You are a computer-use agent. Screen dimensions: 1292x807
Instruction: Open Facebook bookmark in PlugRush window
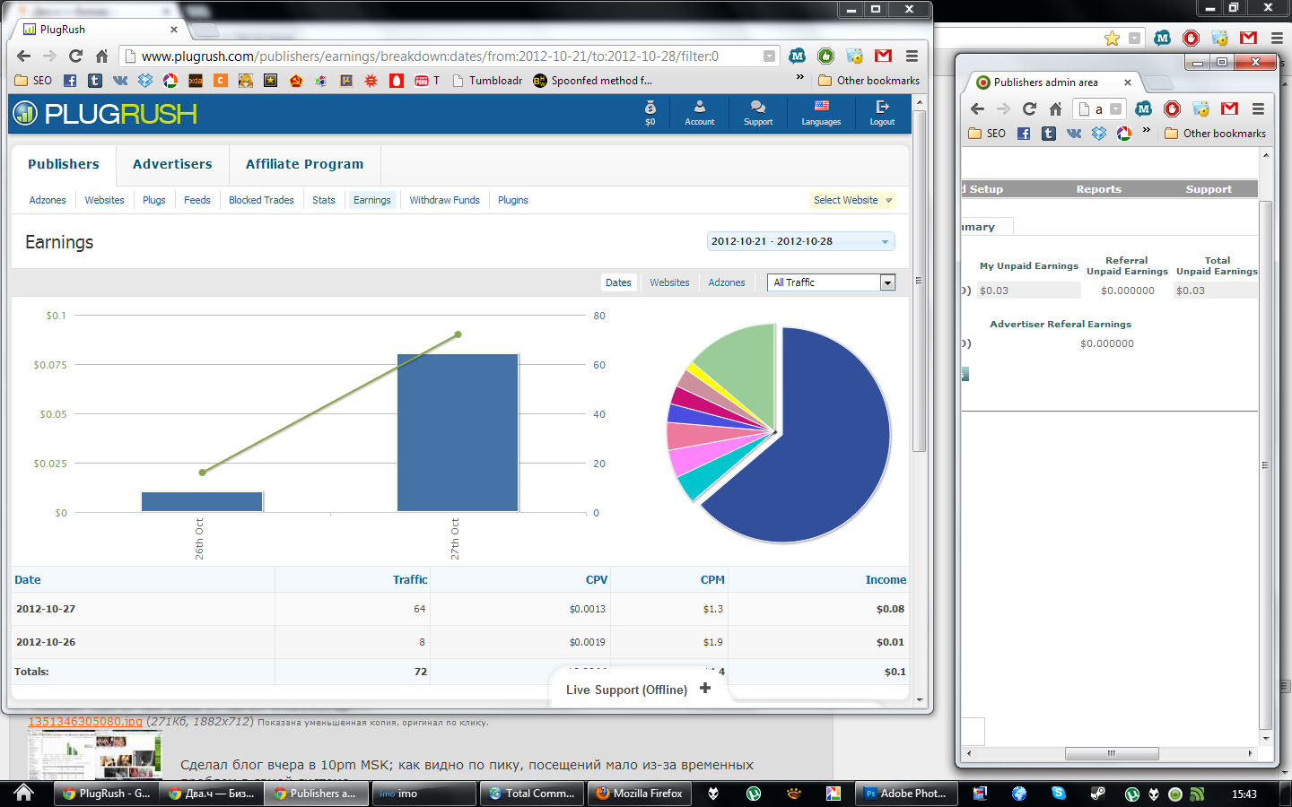coord(69,81)
